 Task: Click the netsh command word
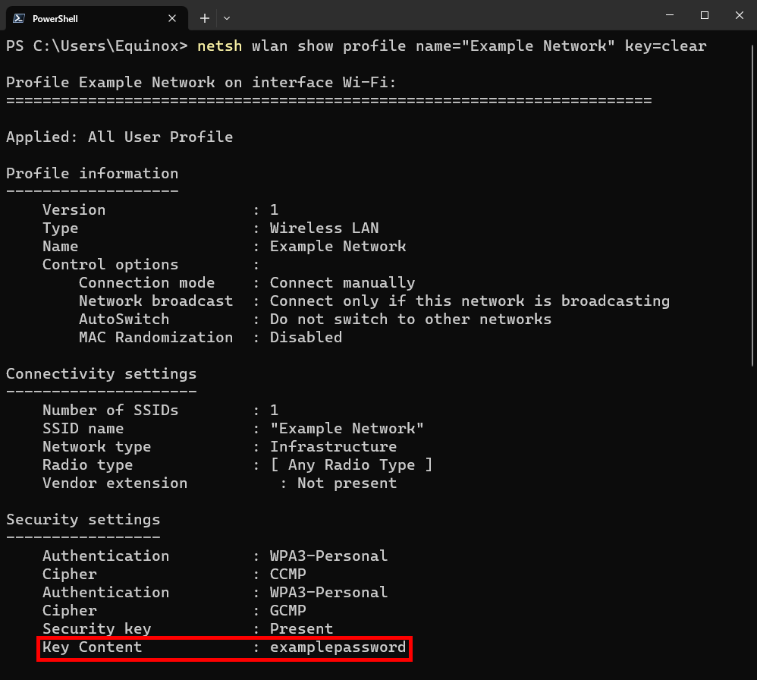[x=219, y=46]
